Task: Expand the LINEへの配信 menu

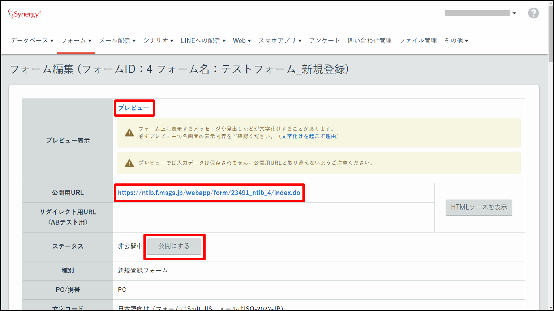Action: (203, 41)
